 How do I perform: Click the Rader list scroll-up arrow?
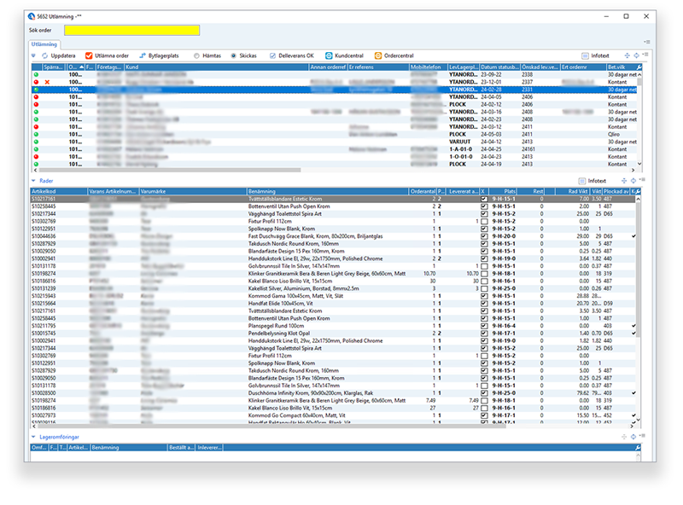point(638,199)
